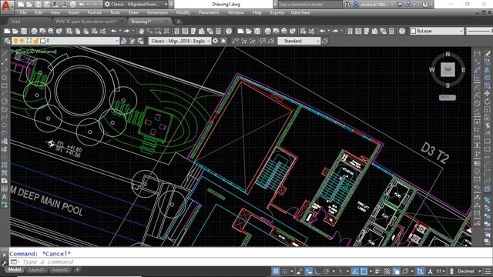The height and width of the screenshot is (277, 493).
Task: Select the Pan hand tool
Action: tap(141, 31)
